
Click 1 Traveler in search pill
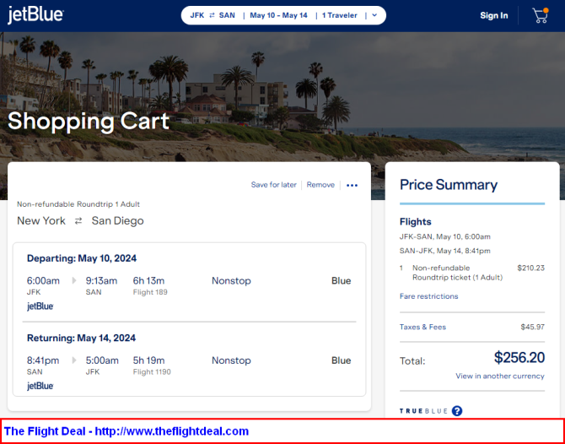(x=340, y=15)
